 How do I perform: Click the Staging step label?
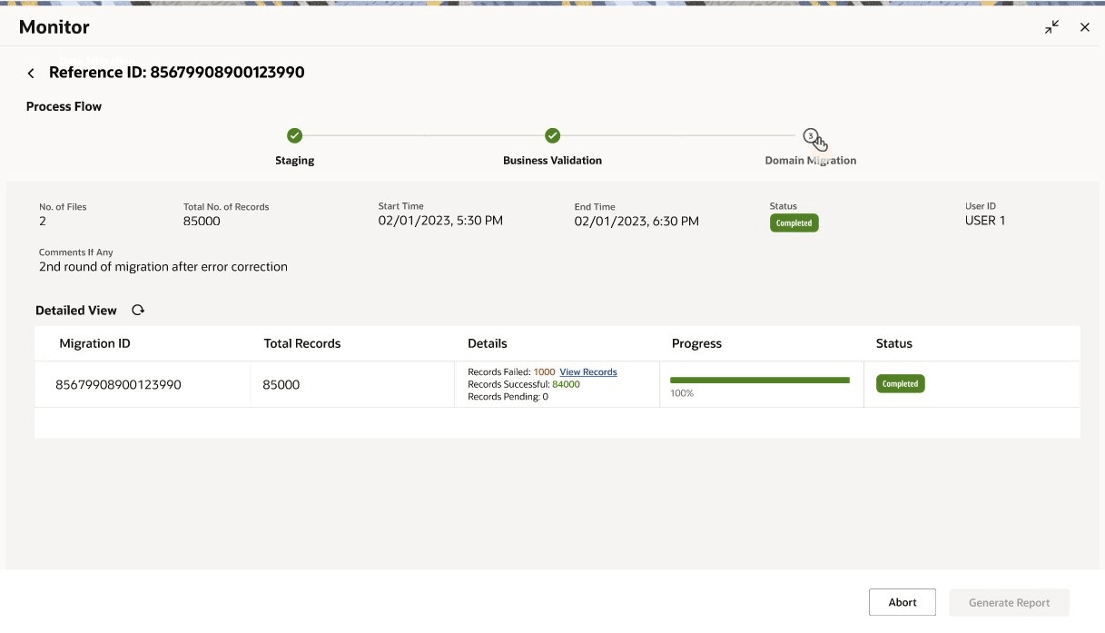(x=294, y=161)
